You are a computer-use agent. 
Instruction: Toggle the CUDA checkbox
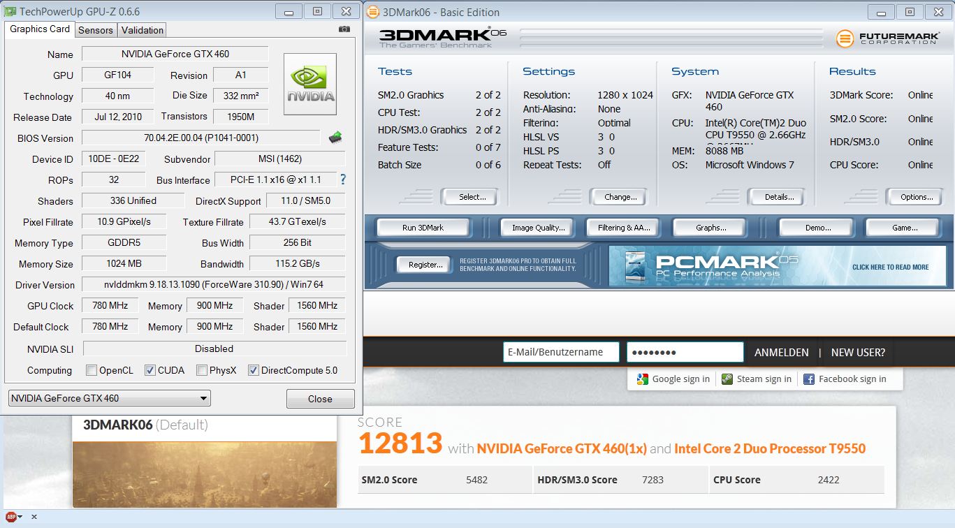150,370
